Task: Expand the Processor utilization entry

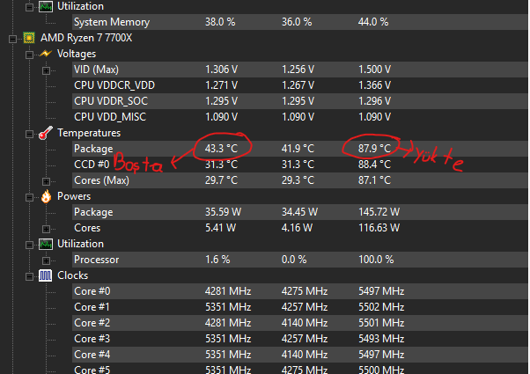Action: [46, 260]
